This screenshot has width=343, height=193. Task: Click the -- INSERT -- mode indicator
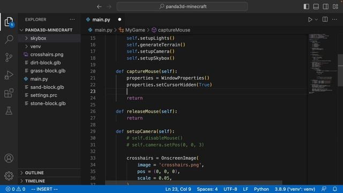44,189
